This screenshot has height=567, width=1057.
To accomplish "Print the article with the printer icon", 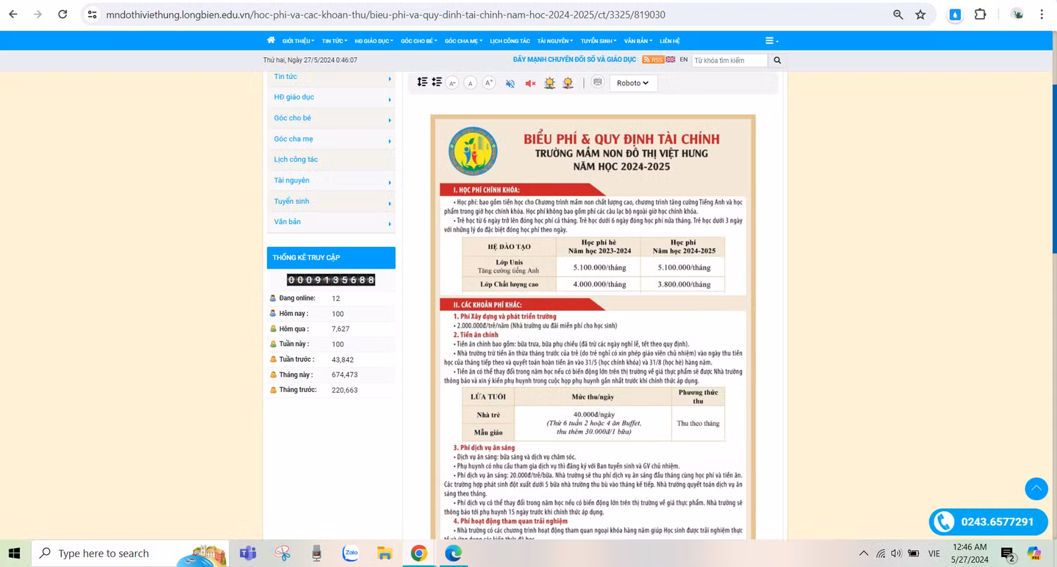I will pos(598,83).
